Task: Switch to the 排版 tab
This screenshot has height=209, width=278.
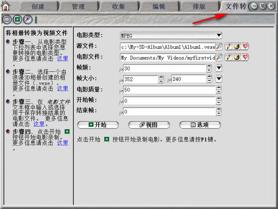Action: 199,7
